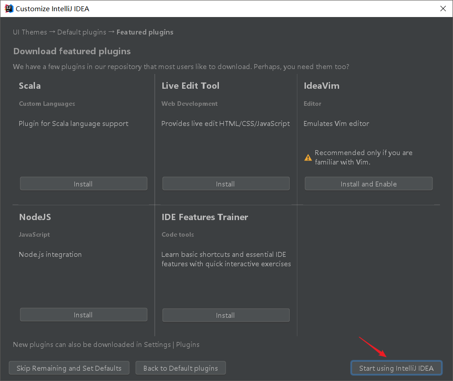Click 'Emulates Vim editor' description
Screen dimensions: 453x381
(336, 124)
